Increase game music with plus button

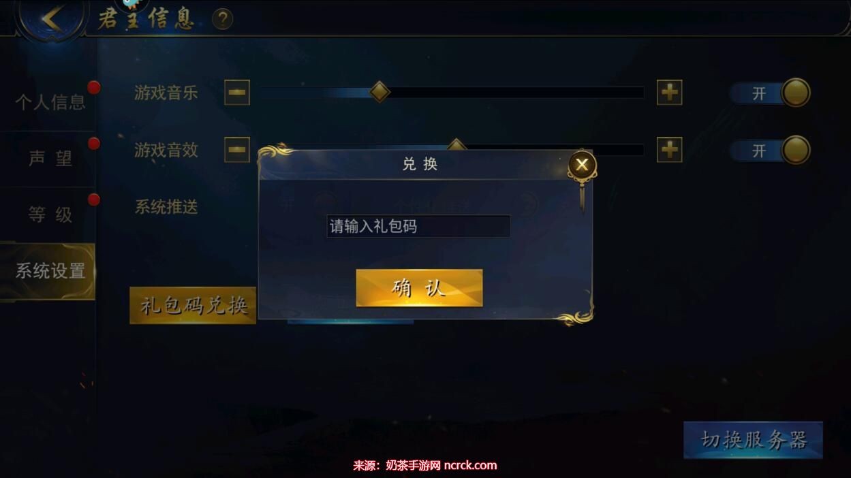670,93
